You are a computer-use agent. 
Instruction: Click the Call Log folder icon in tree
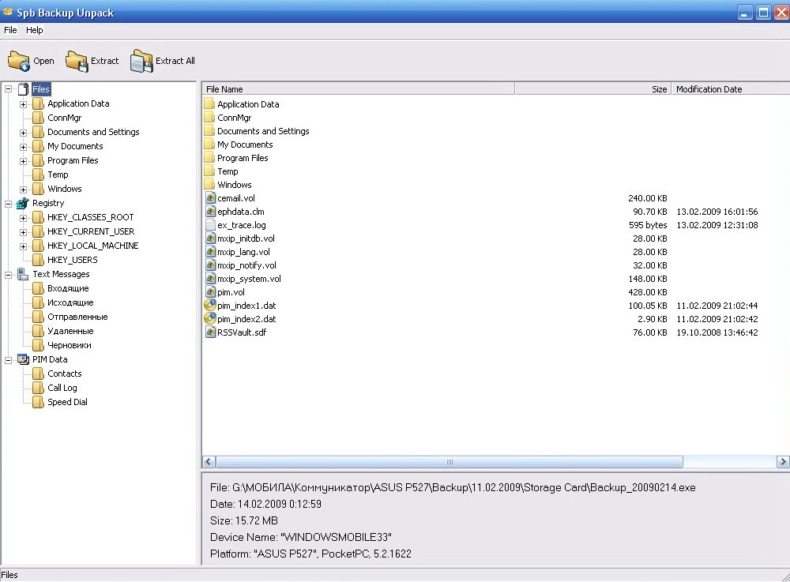[x=38, y=388]
